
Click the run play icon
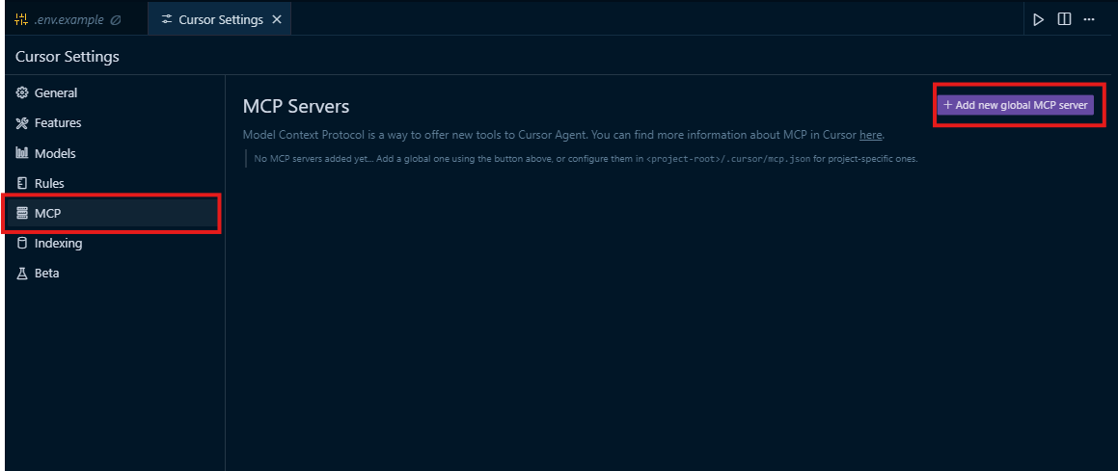1038,20
